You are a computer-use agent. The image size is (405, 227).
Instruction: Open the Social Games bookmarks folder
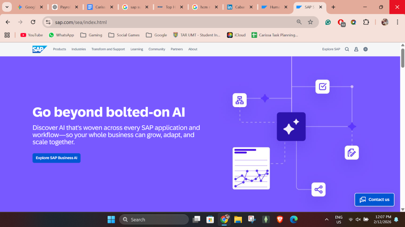(x=124, y=35)
